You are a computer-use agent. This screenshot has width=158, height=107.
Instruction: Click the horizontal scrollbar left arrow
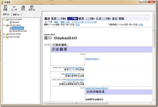[44, 103]
